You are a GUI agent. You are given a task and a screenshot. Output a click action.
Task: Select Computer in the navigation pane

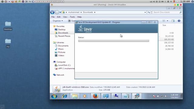tap(61, 62)
